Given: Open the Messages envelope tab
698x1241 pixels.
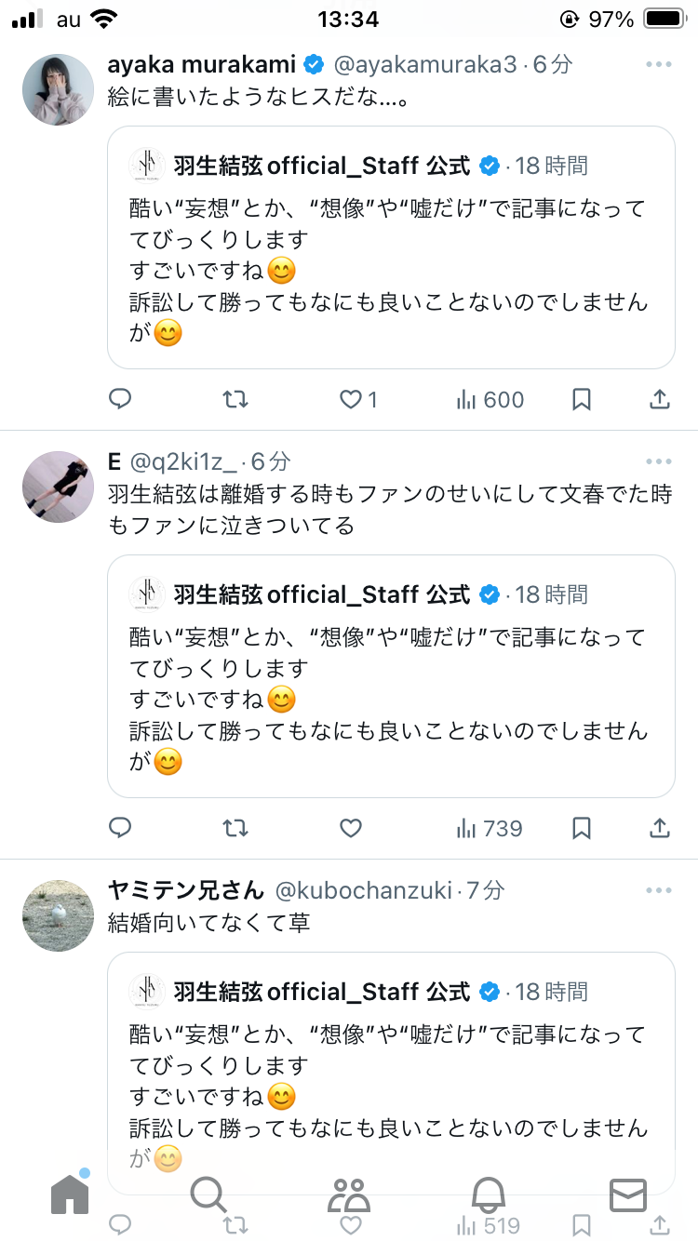Looking at the screenshot, I should click(x=628, y=1193).
